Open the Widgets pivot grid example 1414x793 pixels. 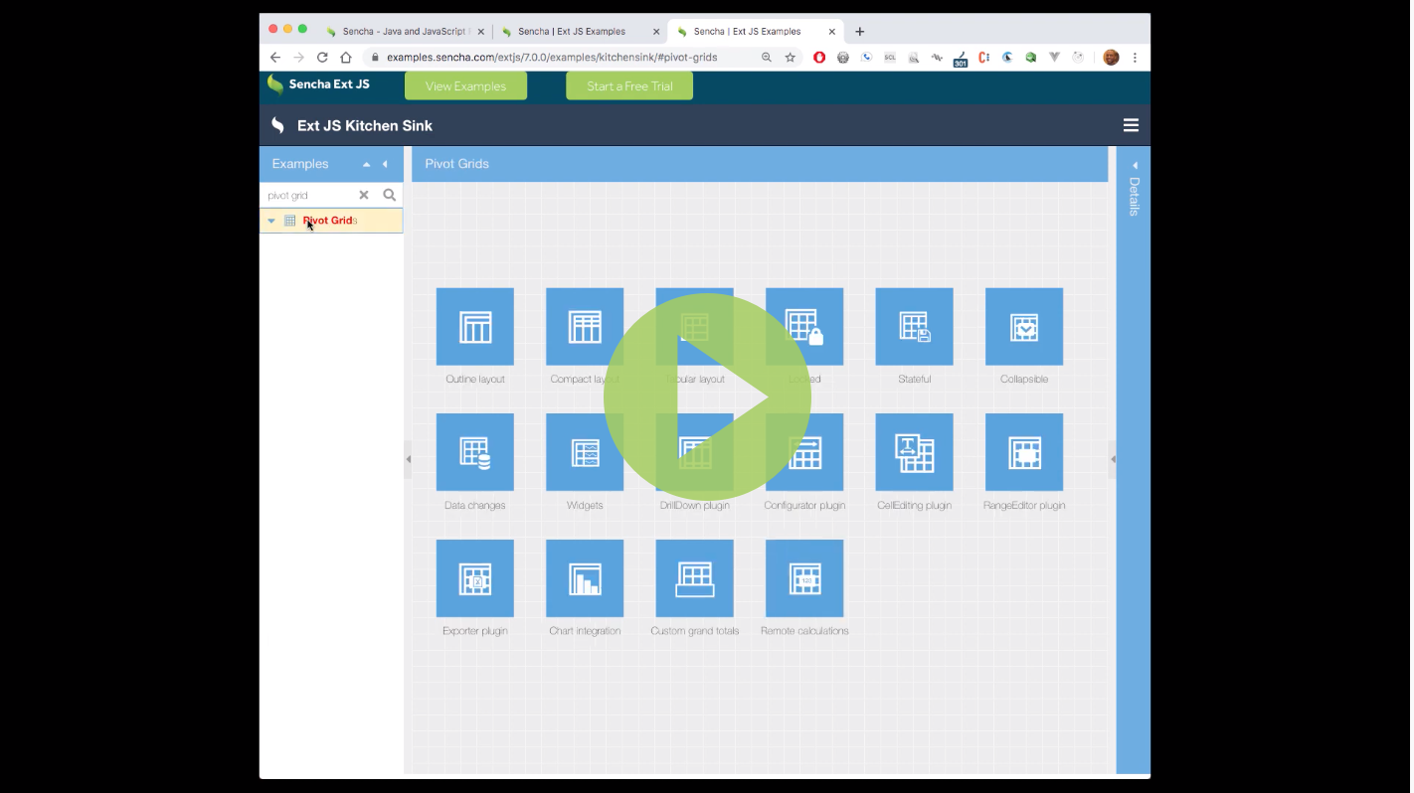pyautogui.click(x=585, y=452)
